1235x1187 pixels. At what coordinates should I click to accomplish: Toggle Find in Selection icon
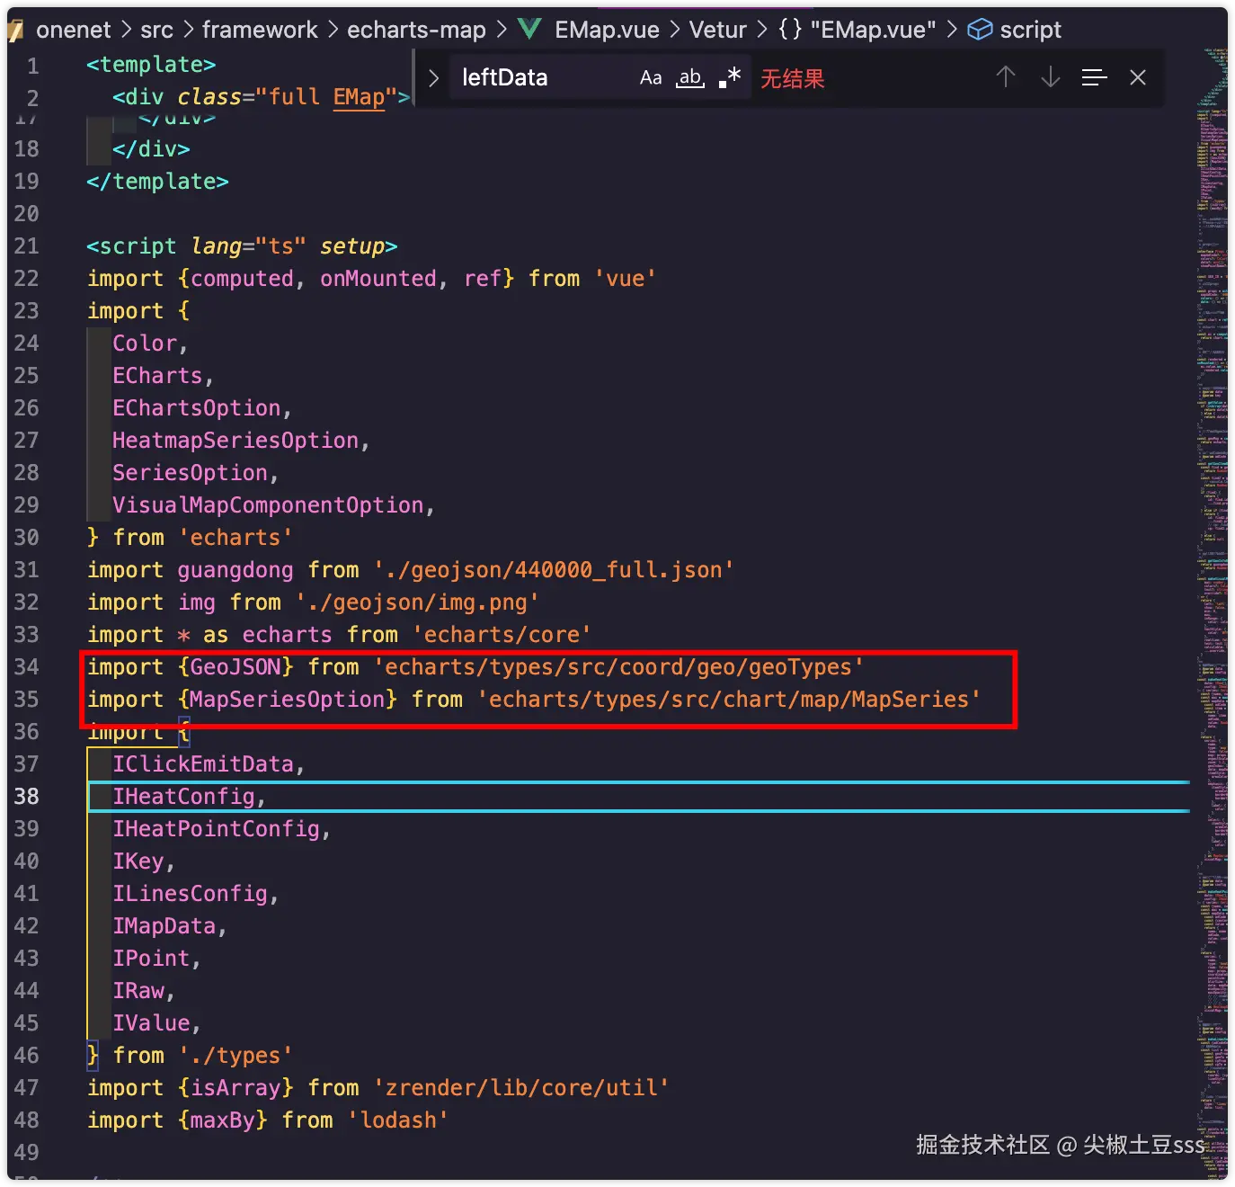tap(1094, 77)
